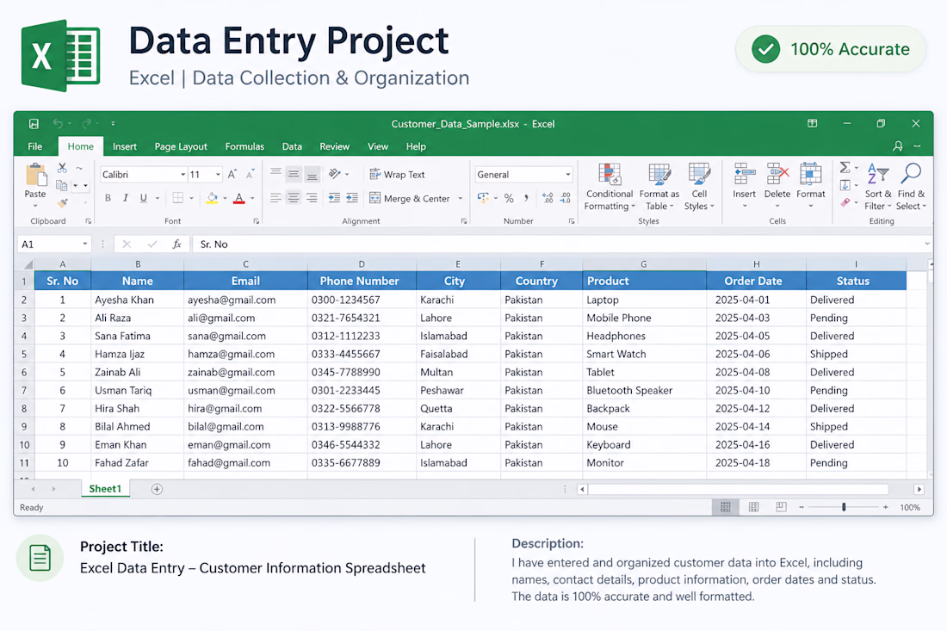Toggle Bold formatting
The image size is (947, 631).
click(108, 198)
